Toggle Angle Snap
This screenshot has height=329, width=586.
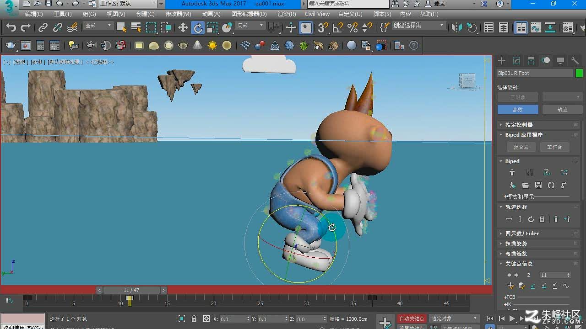pyautogui.click(x=337, y=28)
